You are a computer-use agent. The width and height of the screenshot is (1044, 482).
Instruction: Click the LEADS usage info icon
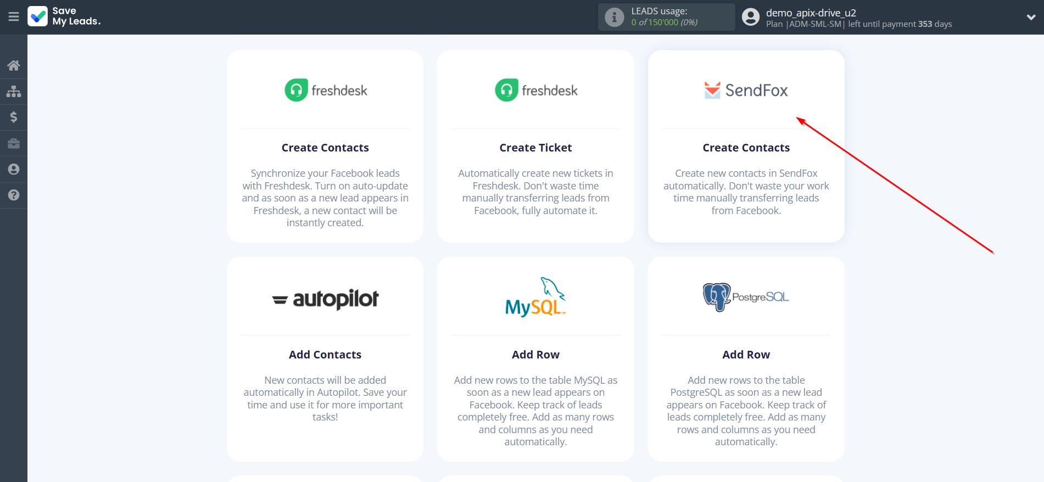pos(614,17)
